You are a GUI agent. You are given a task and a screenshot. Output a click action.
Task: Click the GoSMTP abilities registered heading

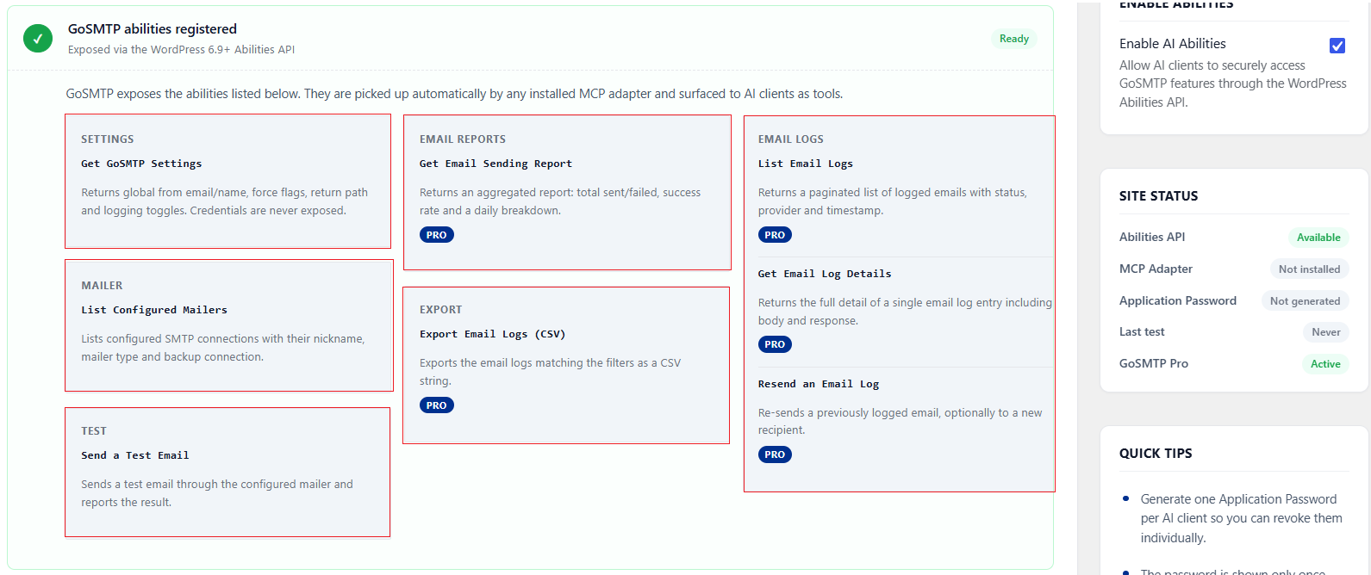point(153,29)
